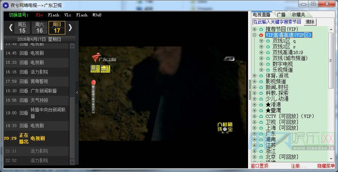Switch signal to second Flash option after Vlc
This screenshot has height=172, width=338.
tap(82, 15)
